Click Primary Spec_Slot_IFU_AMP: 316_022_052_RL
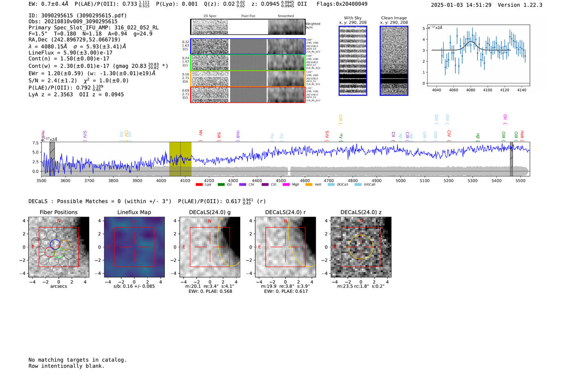The height and width of the screenshot is (388, 571). click(94, 28)
